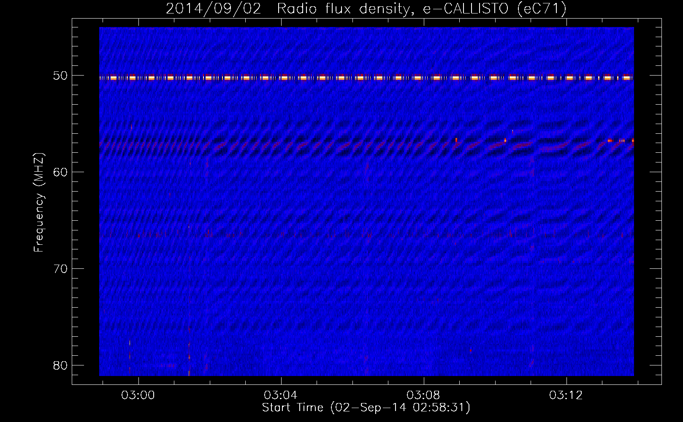Click the 60 frequency tick label
The width and height of the screenshot is (683, 422).
[60, 172]
